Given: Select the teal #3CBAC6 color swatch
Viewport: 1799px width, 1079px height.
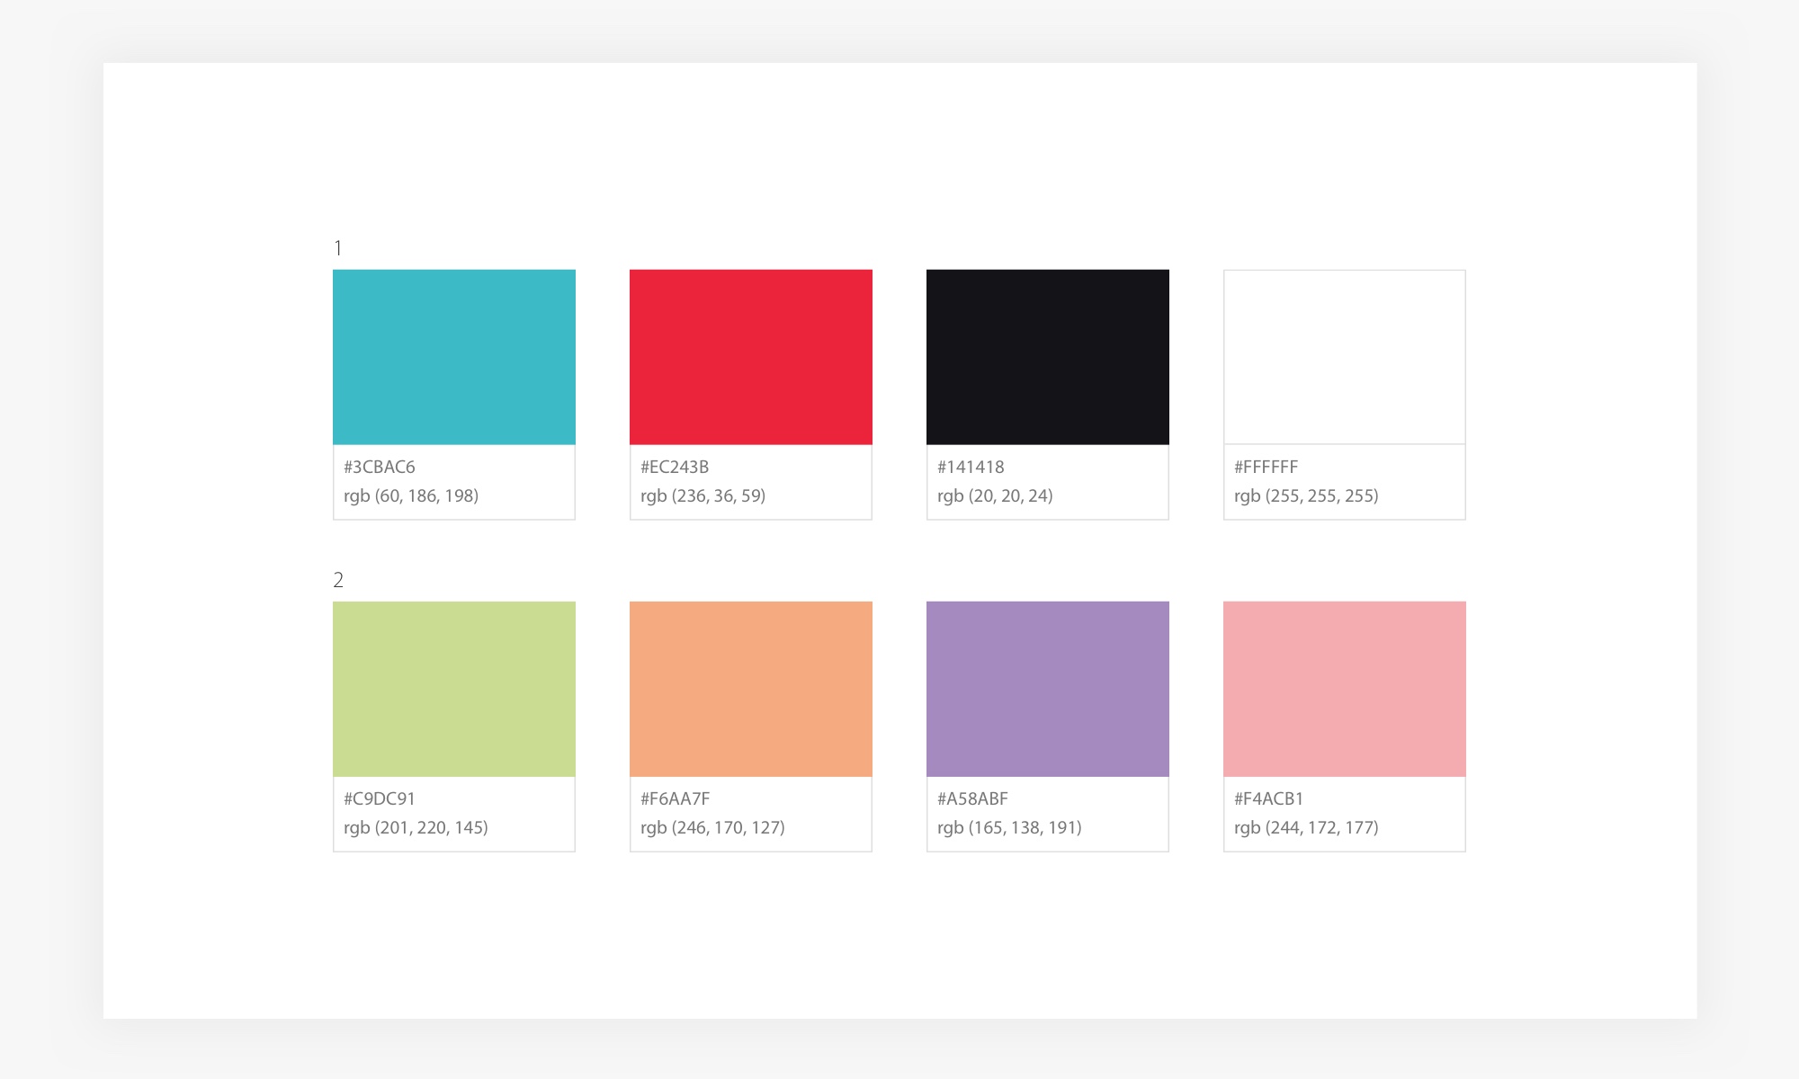Looking at the screenshot, I should pyautogui.click(x=454, y=357).
